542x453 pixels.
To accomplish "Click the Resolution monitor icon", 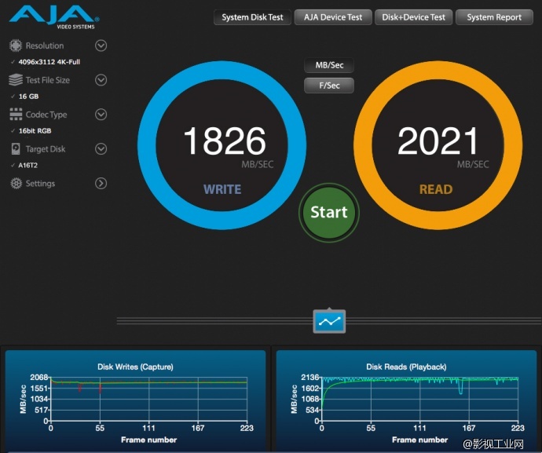I will point(16,46).
